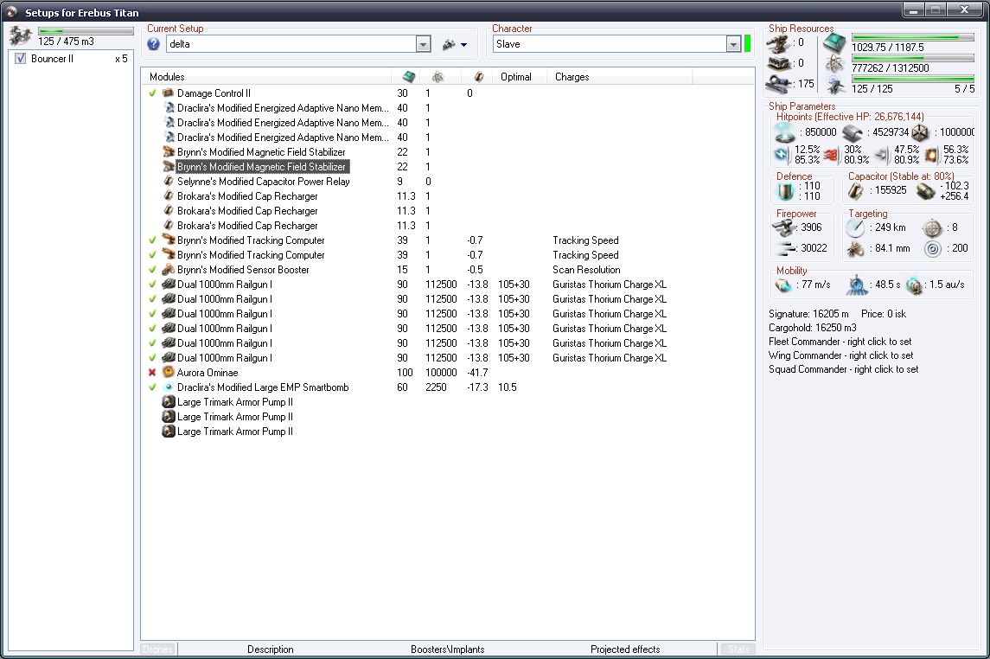
Task: Click the turret hardpoints icon in Ship Resources
Action: [780, 43]
